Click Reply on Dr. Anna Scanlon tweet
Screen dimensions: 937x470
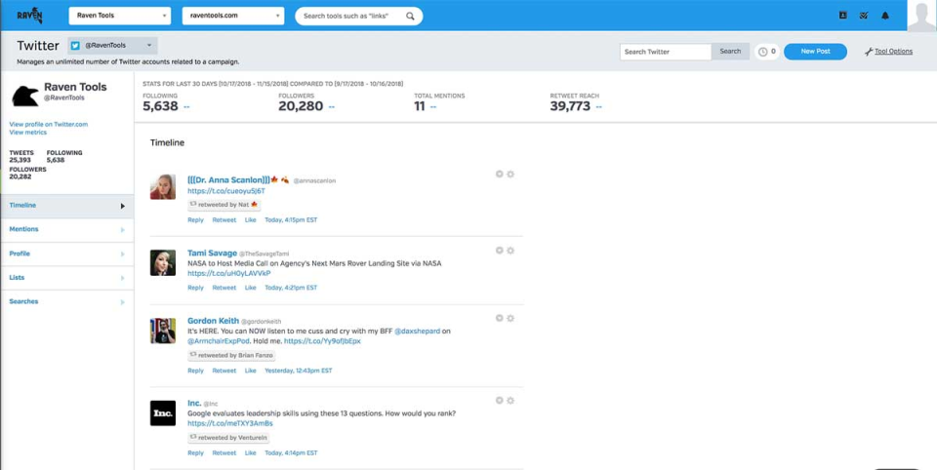[195, 219]
